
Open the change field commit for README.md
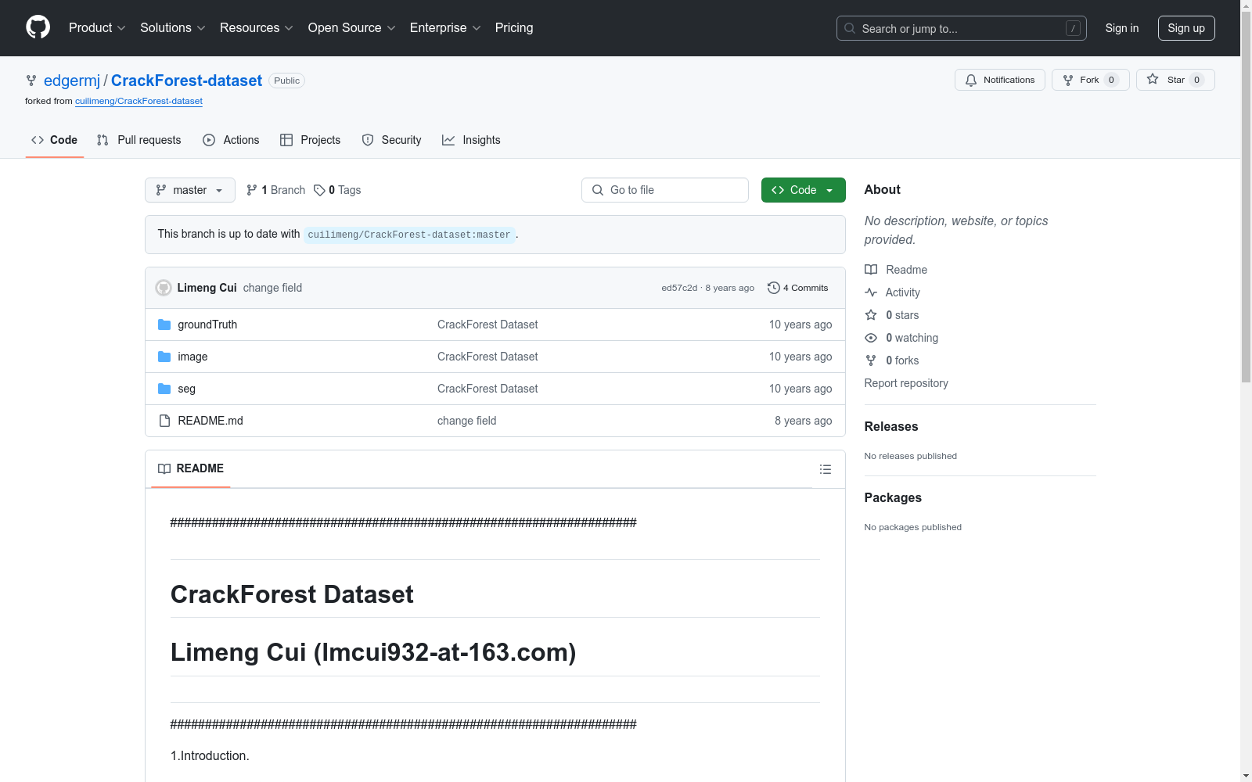tap(466, 421)
